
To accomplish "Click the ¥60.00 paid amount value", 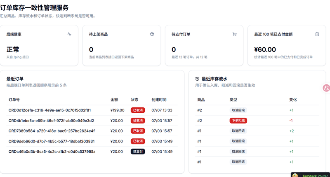I will (x=265, y=49).
